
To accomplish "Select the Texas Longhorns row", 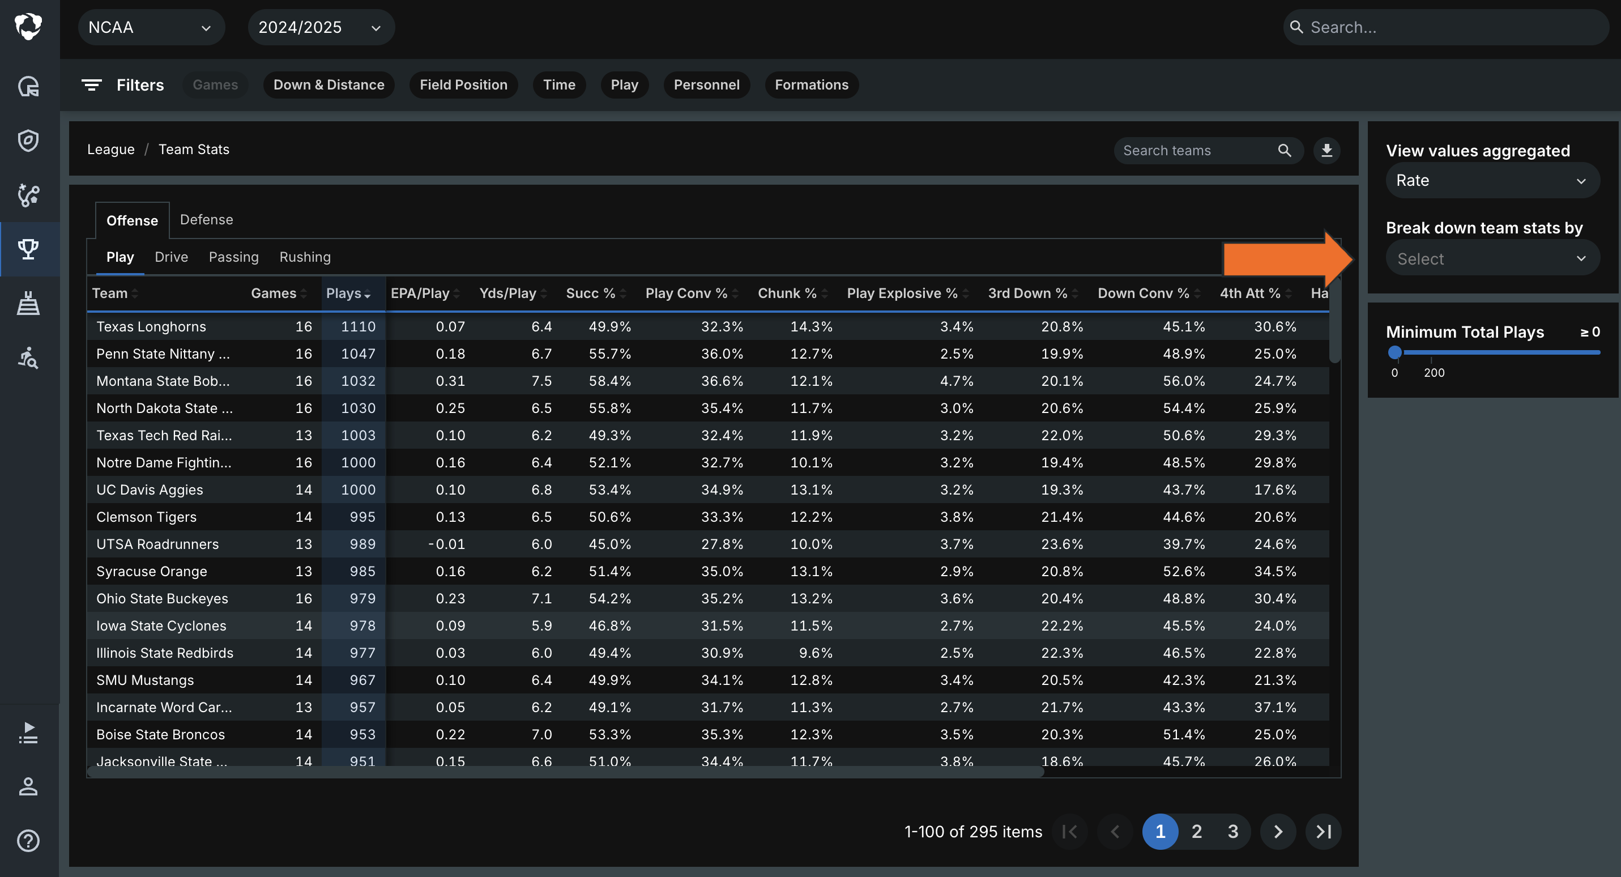I will (708, 327).
